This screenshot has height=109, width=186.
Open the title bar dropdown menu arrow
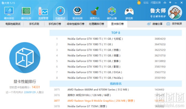click(x=170, y=2)
